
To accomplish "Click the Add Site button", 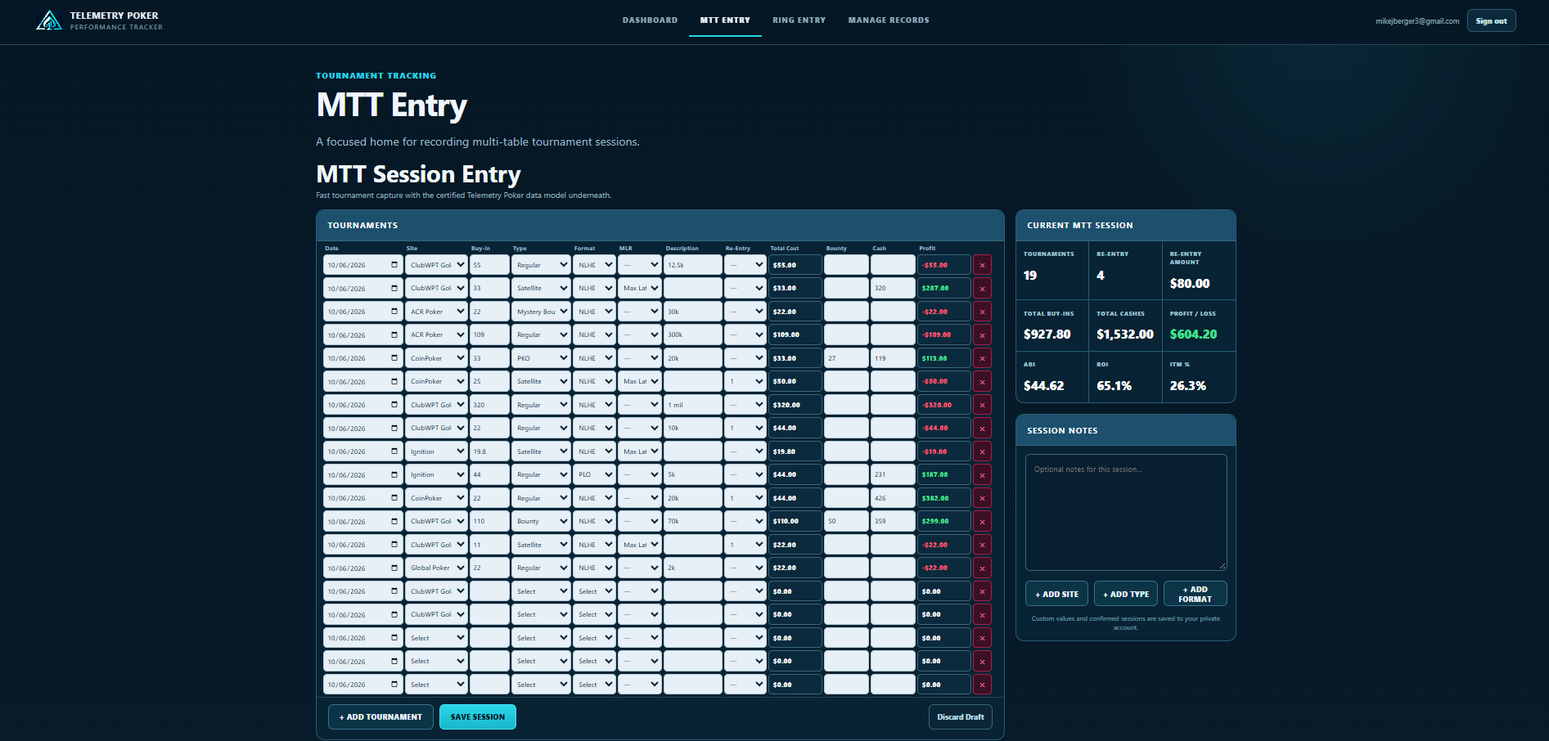I will (1056, 594).
